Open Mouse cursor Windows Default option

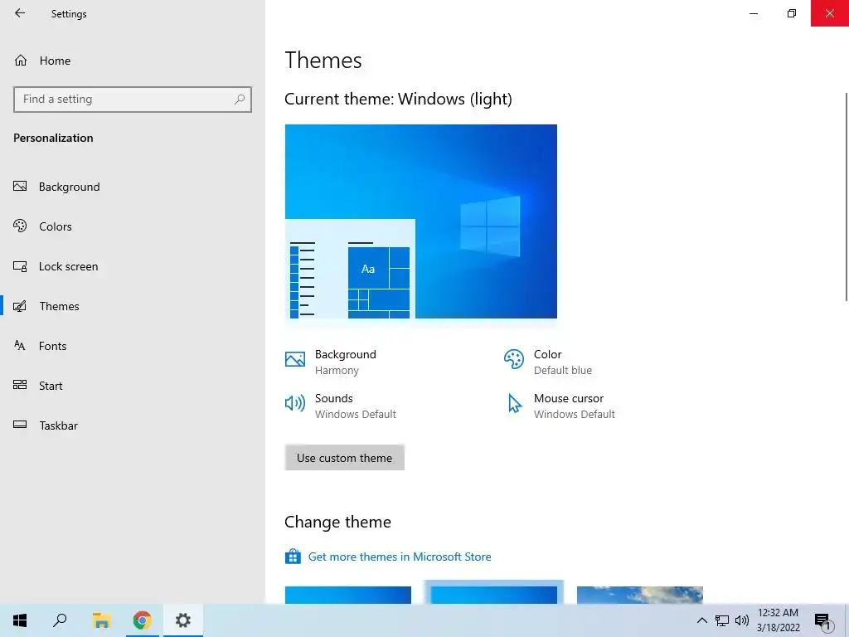pyautogui.click(x=560, y=406)
